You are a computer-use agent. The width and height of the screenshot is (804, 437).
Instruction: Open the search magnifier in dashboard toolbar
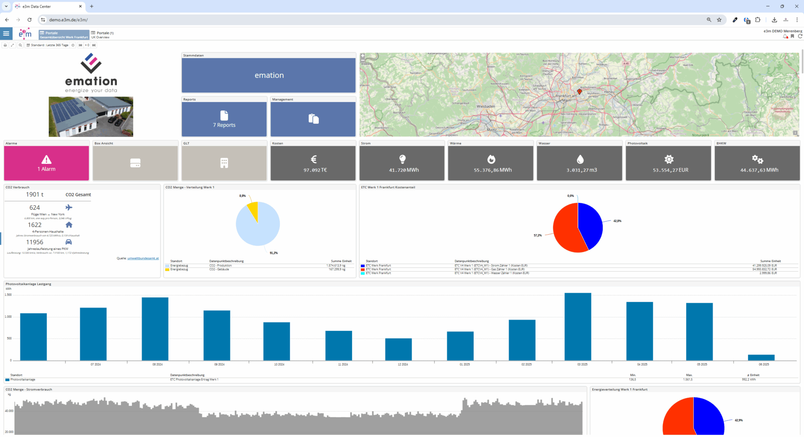point(20,45)
